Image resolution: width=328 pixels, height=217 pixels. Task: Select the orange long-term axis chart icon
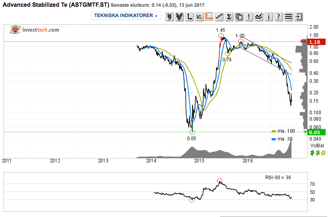[209, 17]
